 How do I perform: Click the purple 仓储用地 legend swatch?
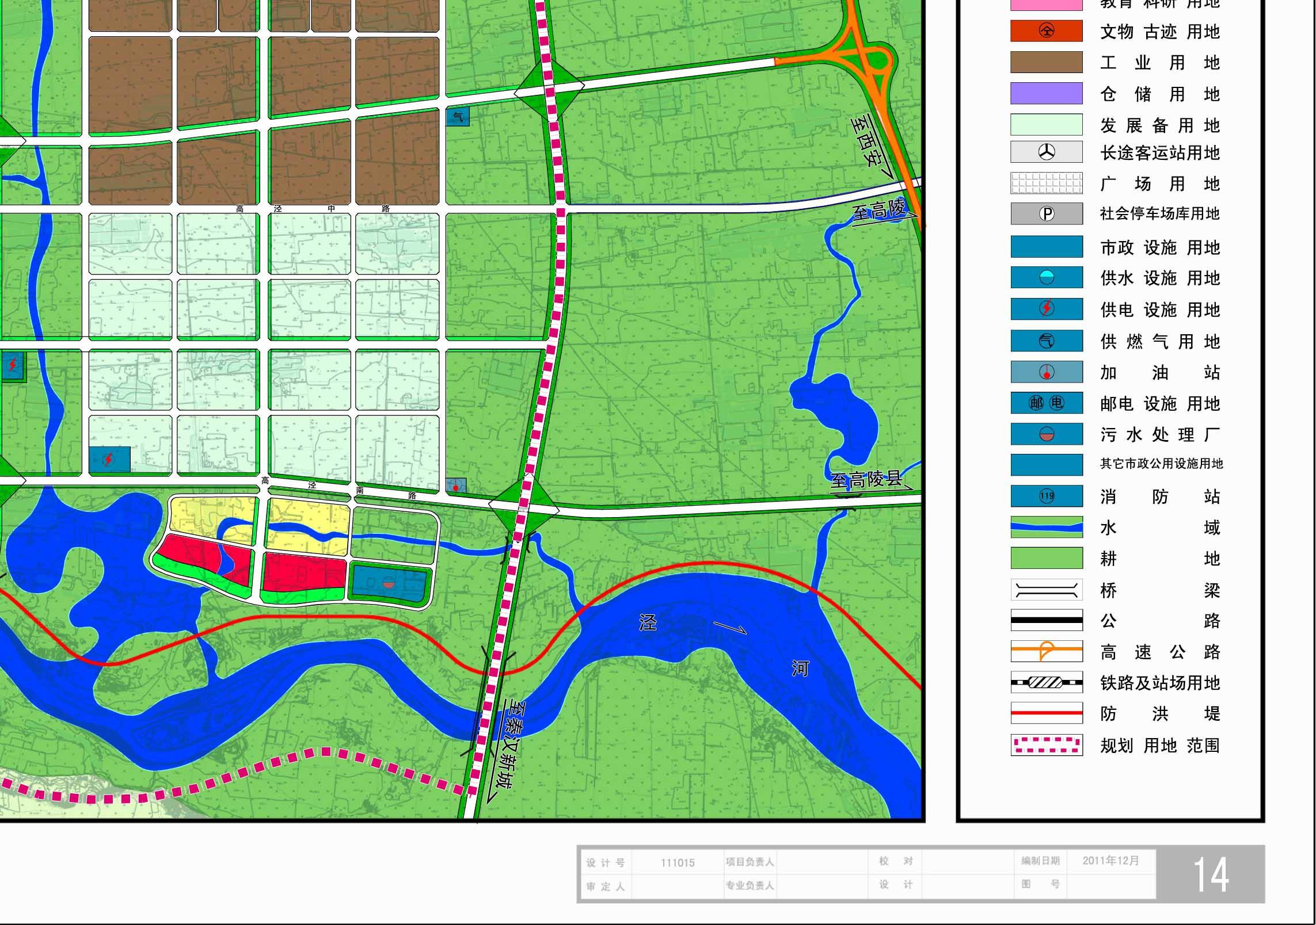(x=1047, y=93)
